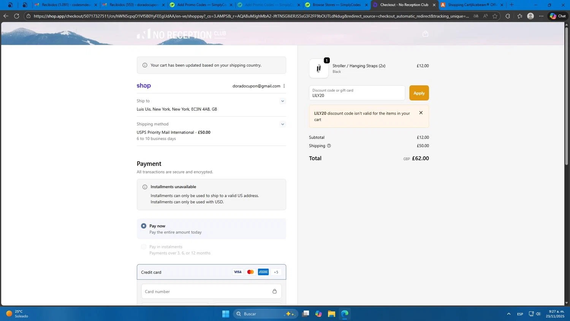Expand the Shipping method section
Image resolution: width=570 pixels, height=321 pixels.
coord(282,124)
